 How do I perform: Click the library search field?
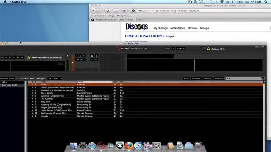pyautogui.click(x=245, y=79)
